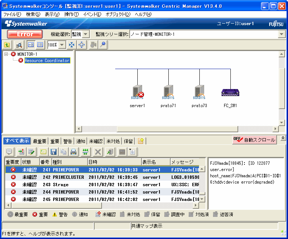The width and height of the screenshot is (288, 239).
Task: Click the X delete event icon
Action: [98, 152]
